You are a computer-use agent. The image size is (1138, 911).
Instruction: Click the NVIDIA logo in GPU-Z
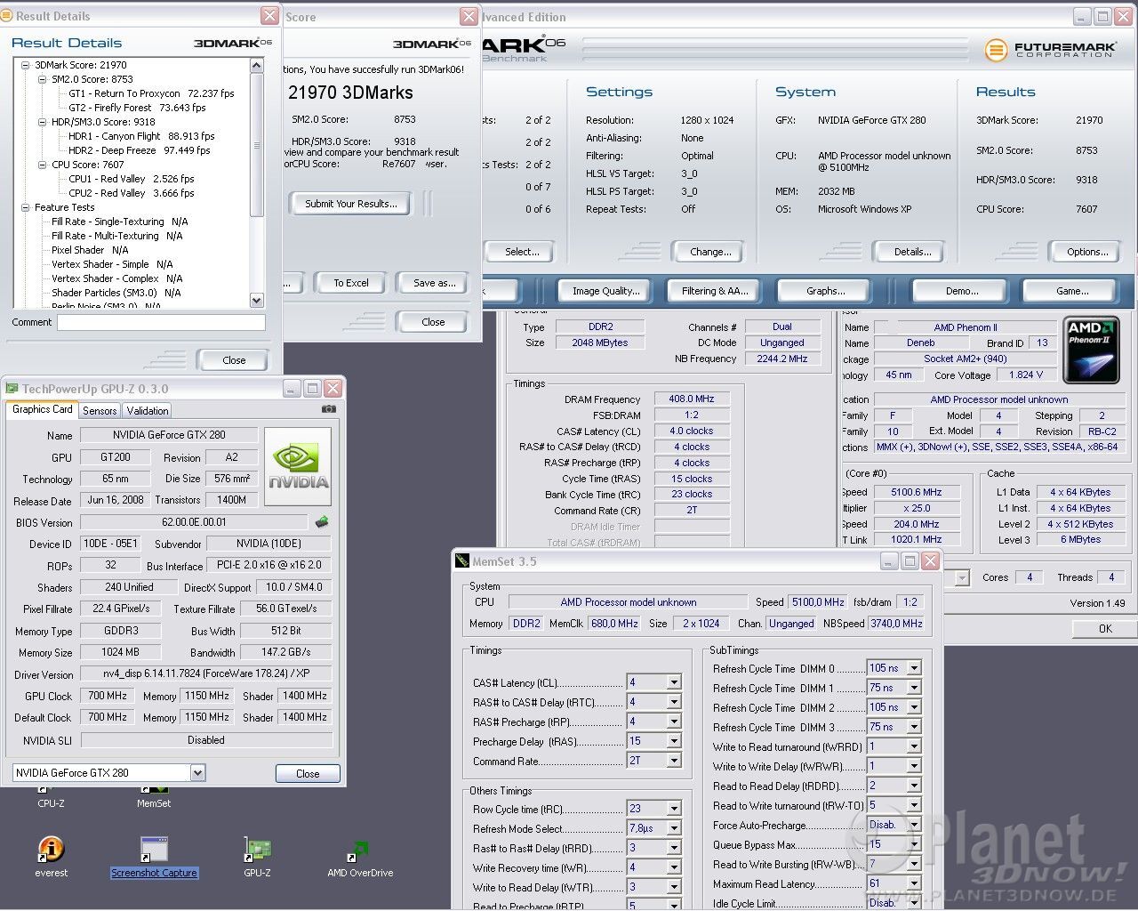[x=298, y=466]
